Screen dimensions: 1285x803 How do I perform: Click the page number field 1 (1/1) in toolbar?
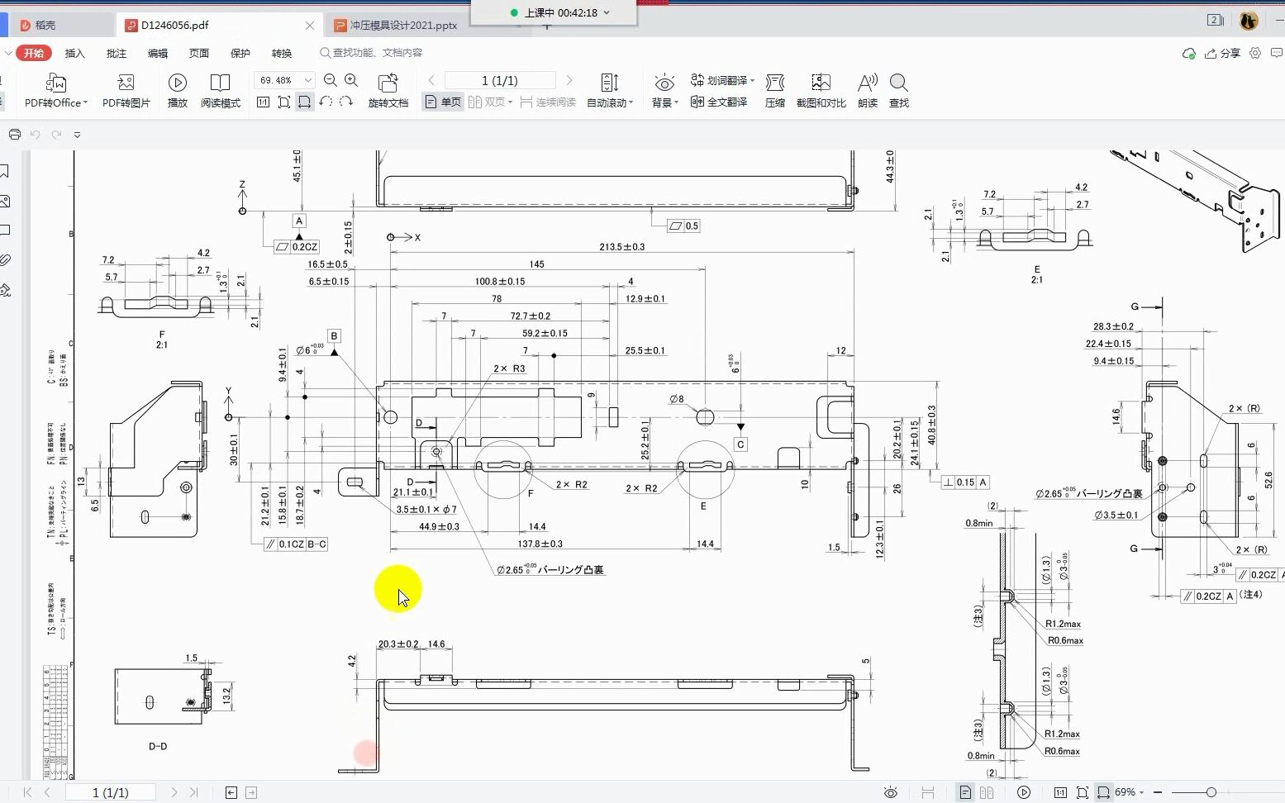tap(500, 80)
